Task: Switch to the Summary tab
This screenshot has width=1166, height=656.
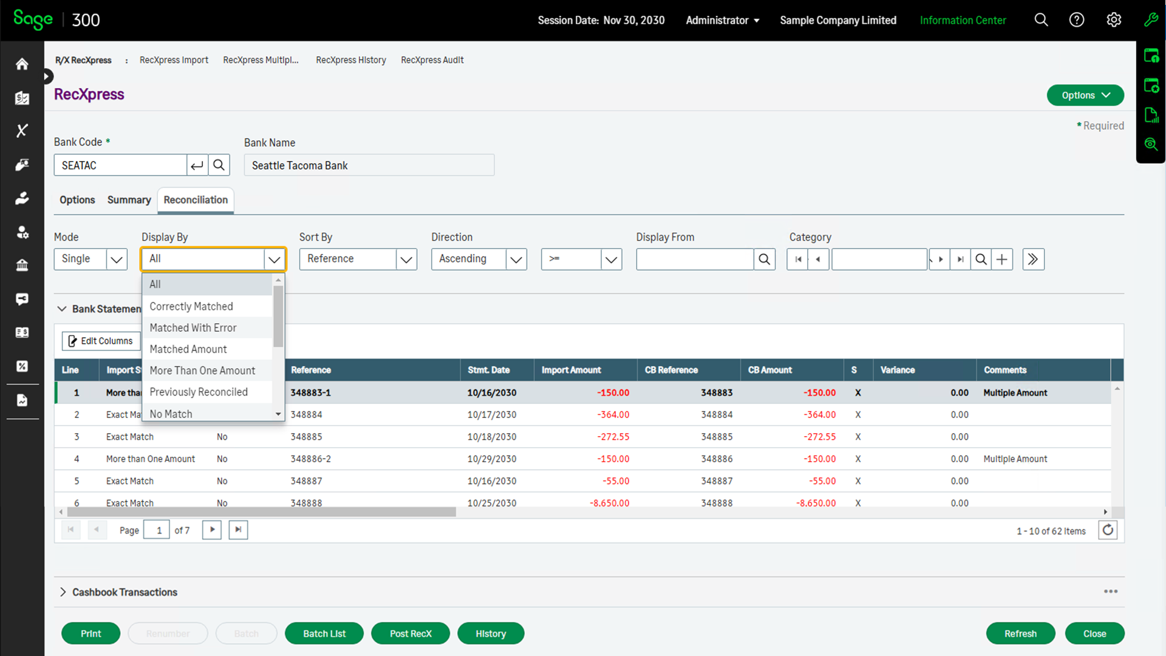Action: coord(129,199)
